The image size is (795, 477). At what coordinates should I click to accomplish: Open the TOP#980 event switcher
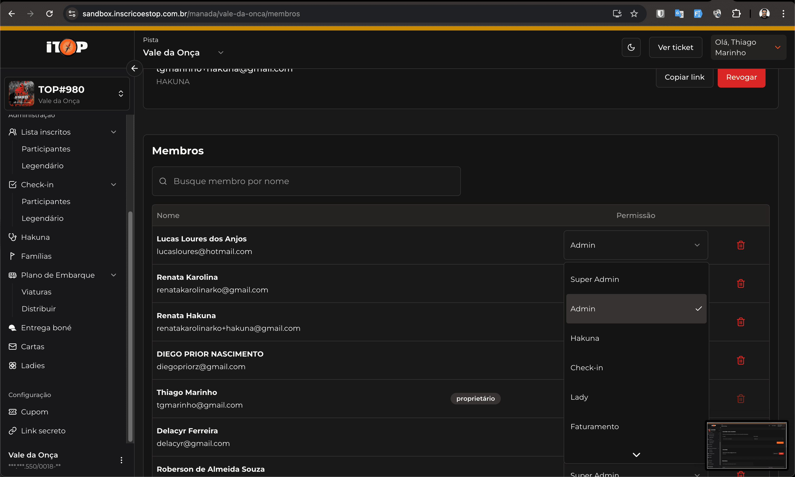click(x=67, y=94)
